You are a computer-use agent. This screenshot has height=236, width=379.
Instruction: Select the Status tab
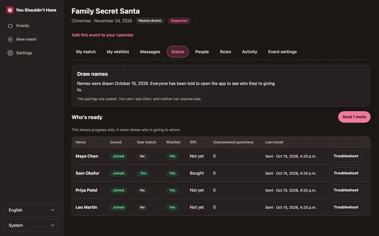tap(178, 52)
